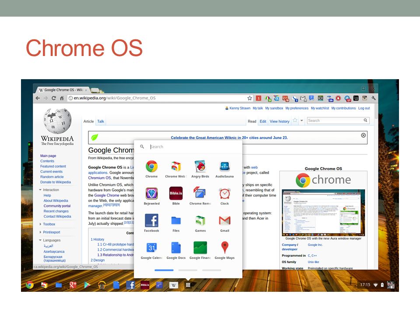
Task: Dismiss the Wiknic banner close icon
Action: pyautogui.click(x=363, y=135)
